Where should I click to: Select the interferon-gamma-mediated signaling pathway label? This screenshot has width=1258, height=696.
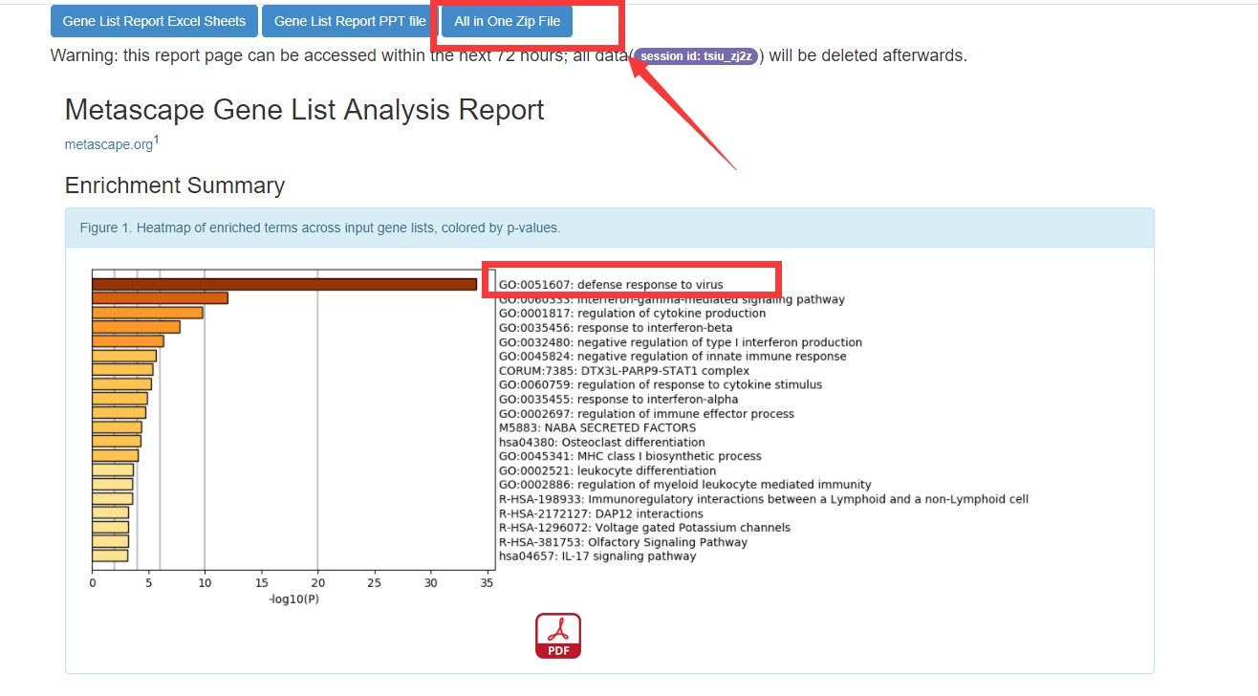click(672, 299)
